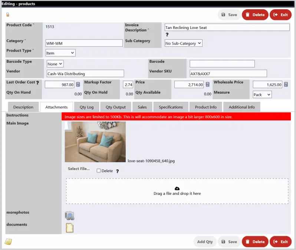Expand the Sub Category dropdown
The width and height of the screenshot is (296, 250).
183,43
